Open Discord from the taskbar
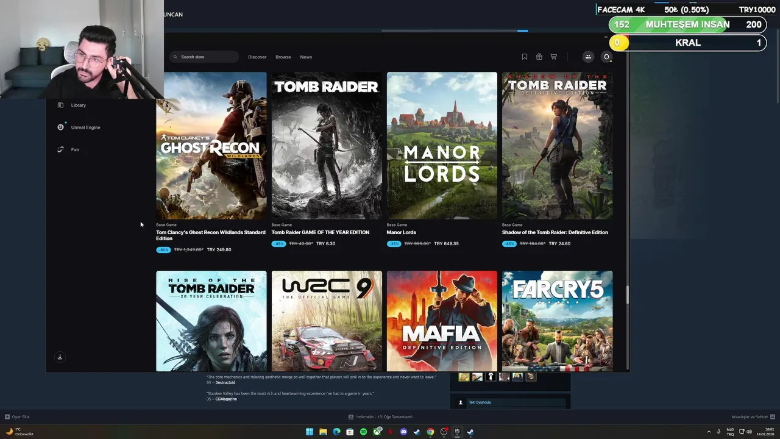Screen dimensions: 780x439 point(403,432)
